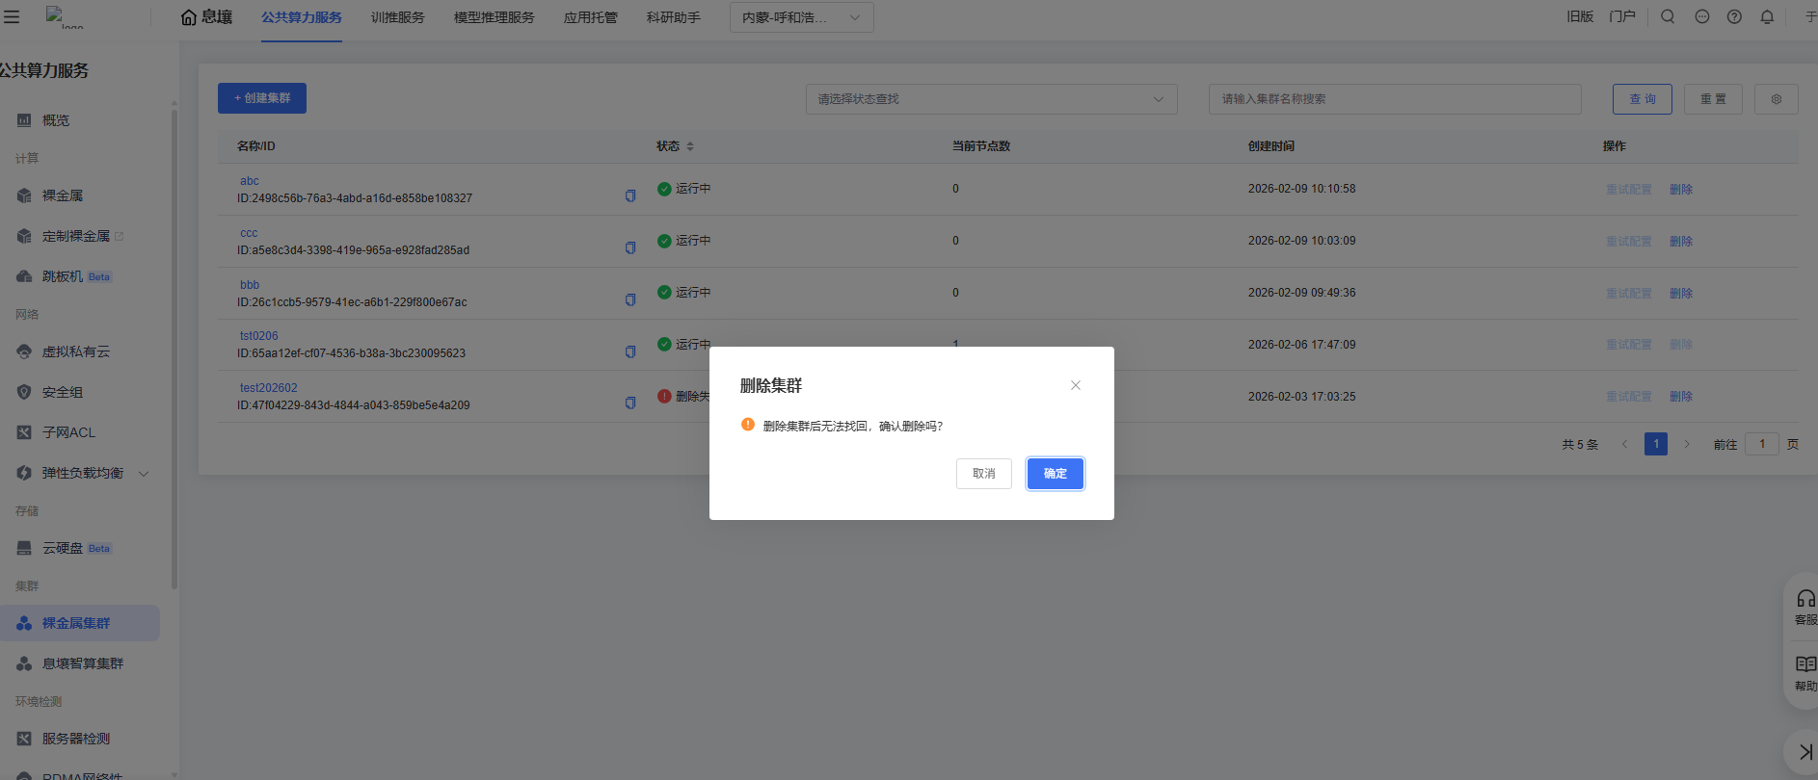This screenshot has height=780, width=1818.
Task: Click the notification bell icon
Action: click(x=1767, y=16)
